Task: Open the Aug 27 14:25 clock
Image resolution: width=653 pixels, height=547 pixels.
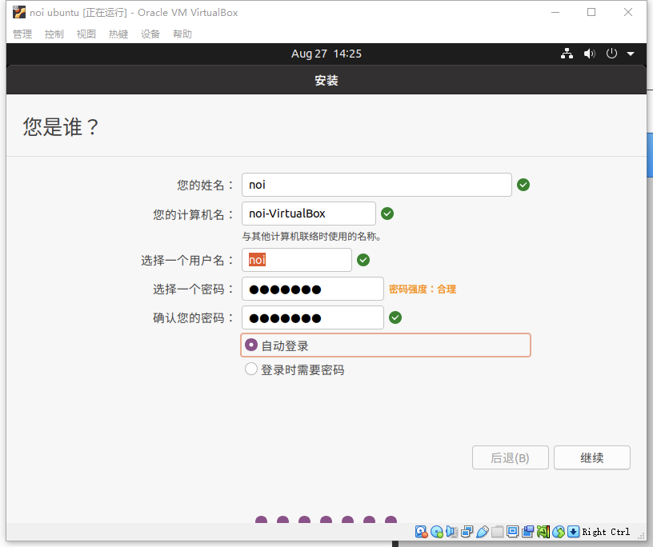Action: [x=326, y=54]
